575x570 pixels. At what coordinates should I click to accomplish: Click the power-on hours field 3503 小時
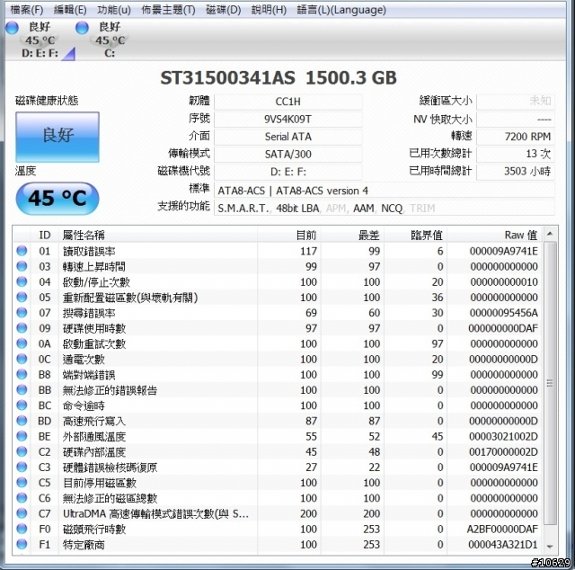tap(515, 172)
